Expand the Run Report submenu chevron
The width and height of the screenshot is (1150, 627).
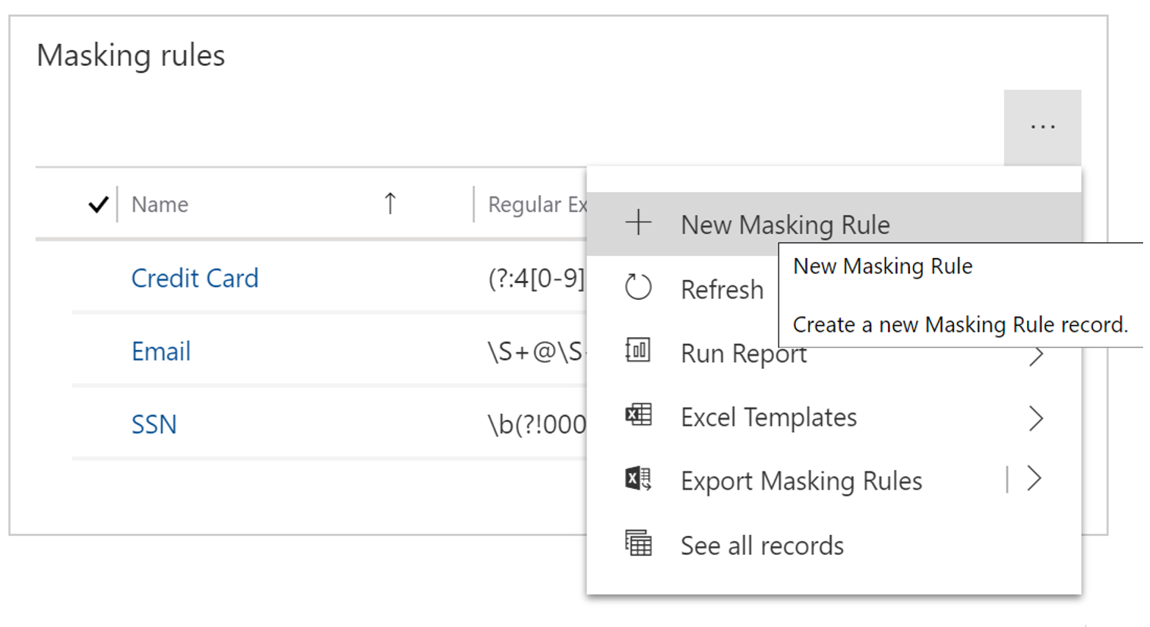[x=1036, y=355]
